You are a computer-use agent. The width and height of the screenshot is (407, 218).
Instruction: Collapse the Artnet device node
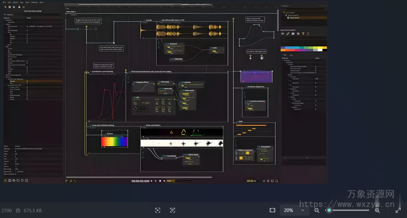[4, 77]
